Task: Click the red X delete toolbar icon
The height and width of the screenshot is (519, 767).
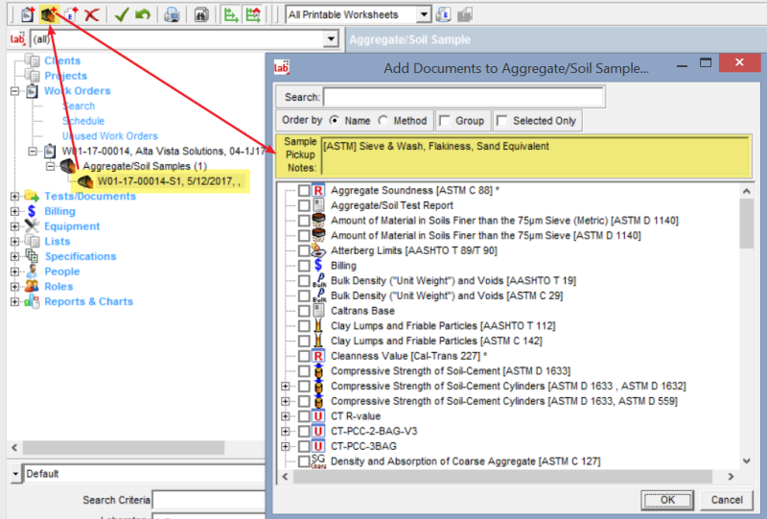Action: click(x=92, y=14)
